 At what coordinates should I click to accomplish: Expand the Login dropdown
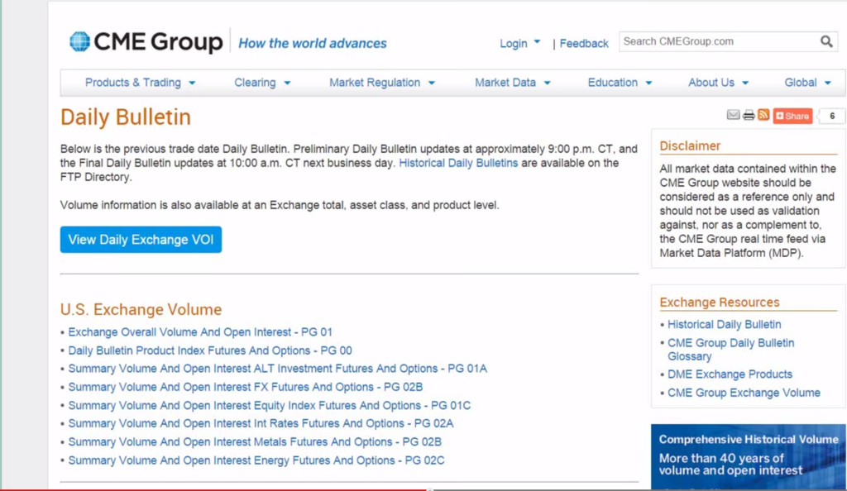point(519,43)
